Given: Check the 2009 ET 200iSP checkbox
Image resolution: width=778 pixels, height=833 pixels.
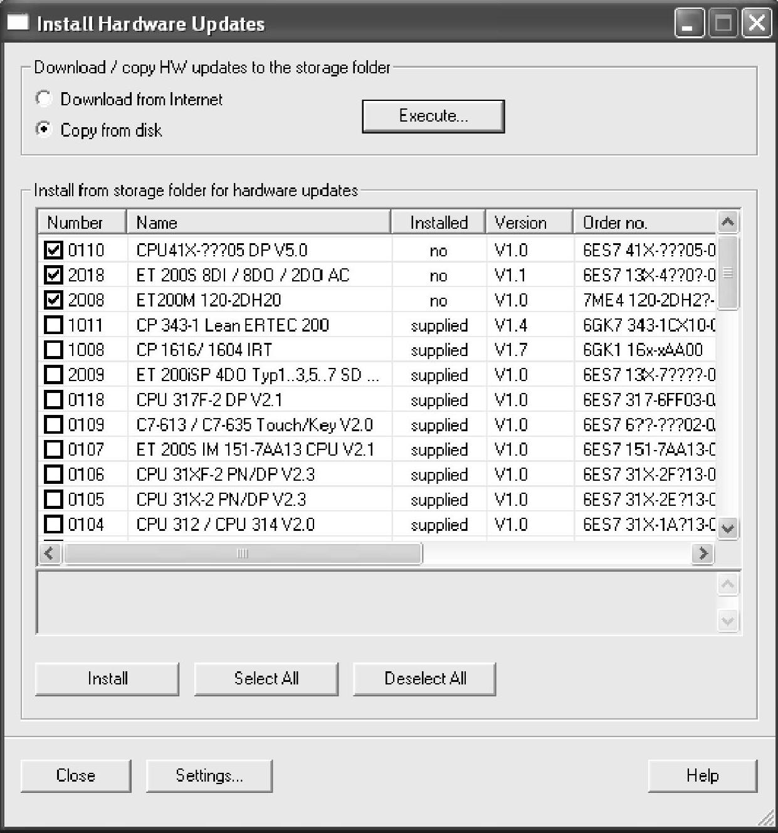Looking at the screenshot, I should click(x=54, y=375).
